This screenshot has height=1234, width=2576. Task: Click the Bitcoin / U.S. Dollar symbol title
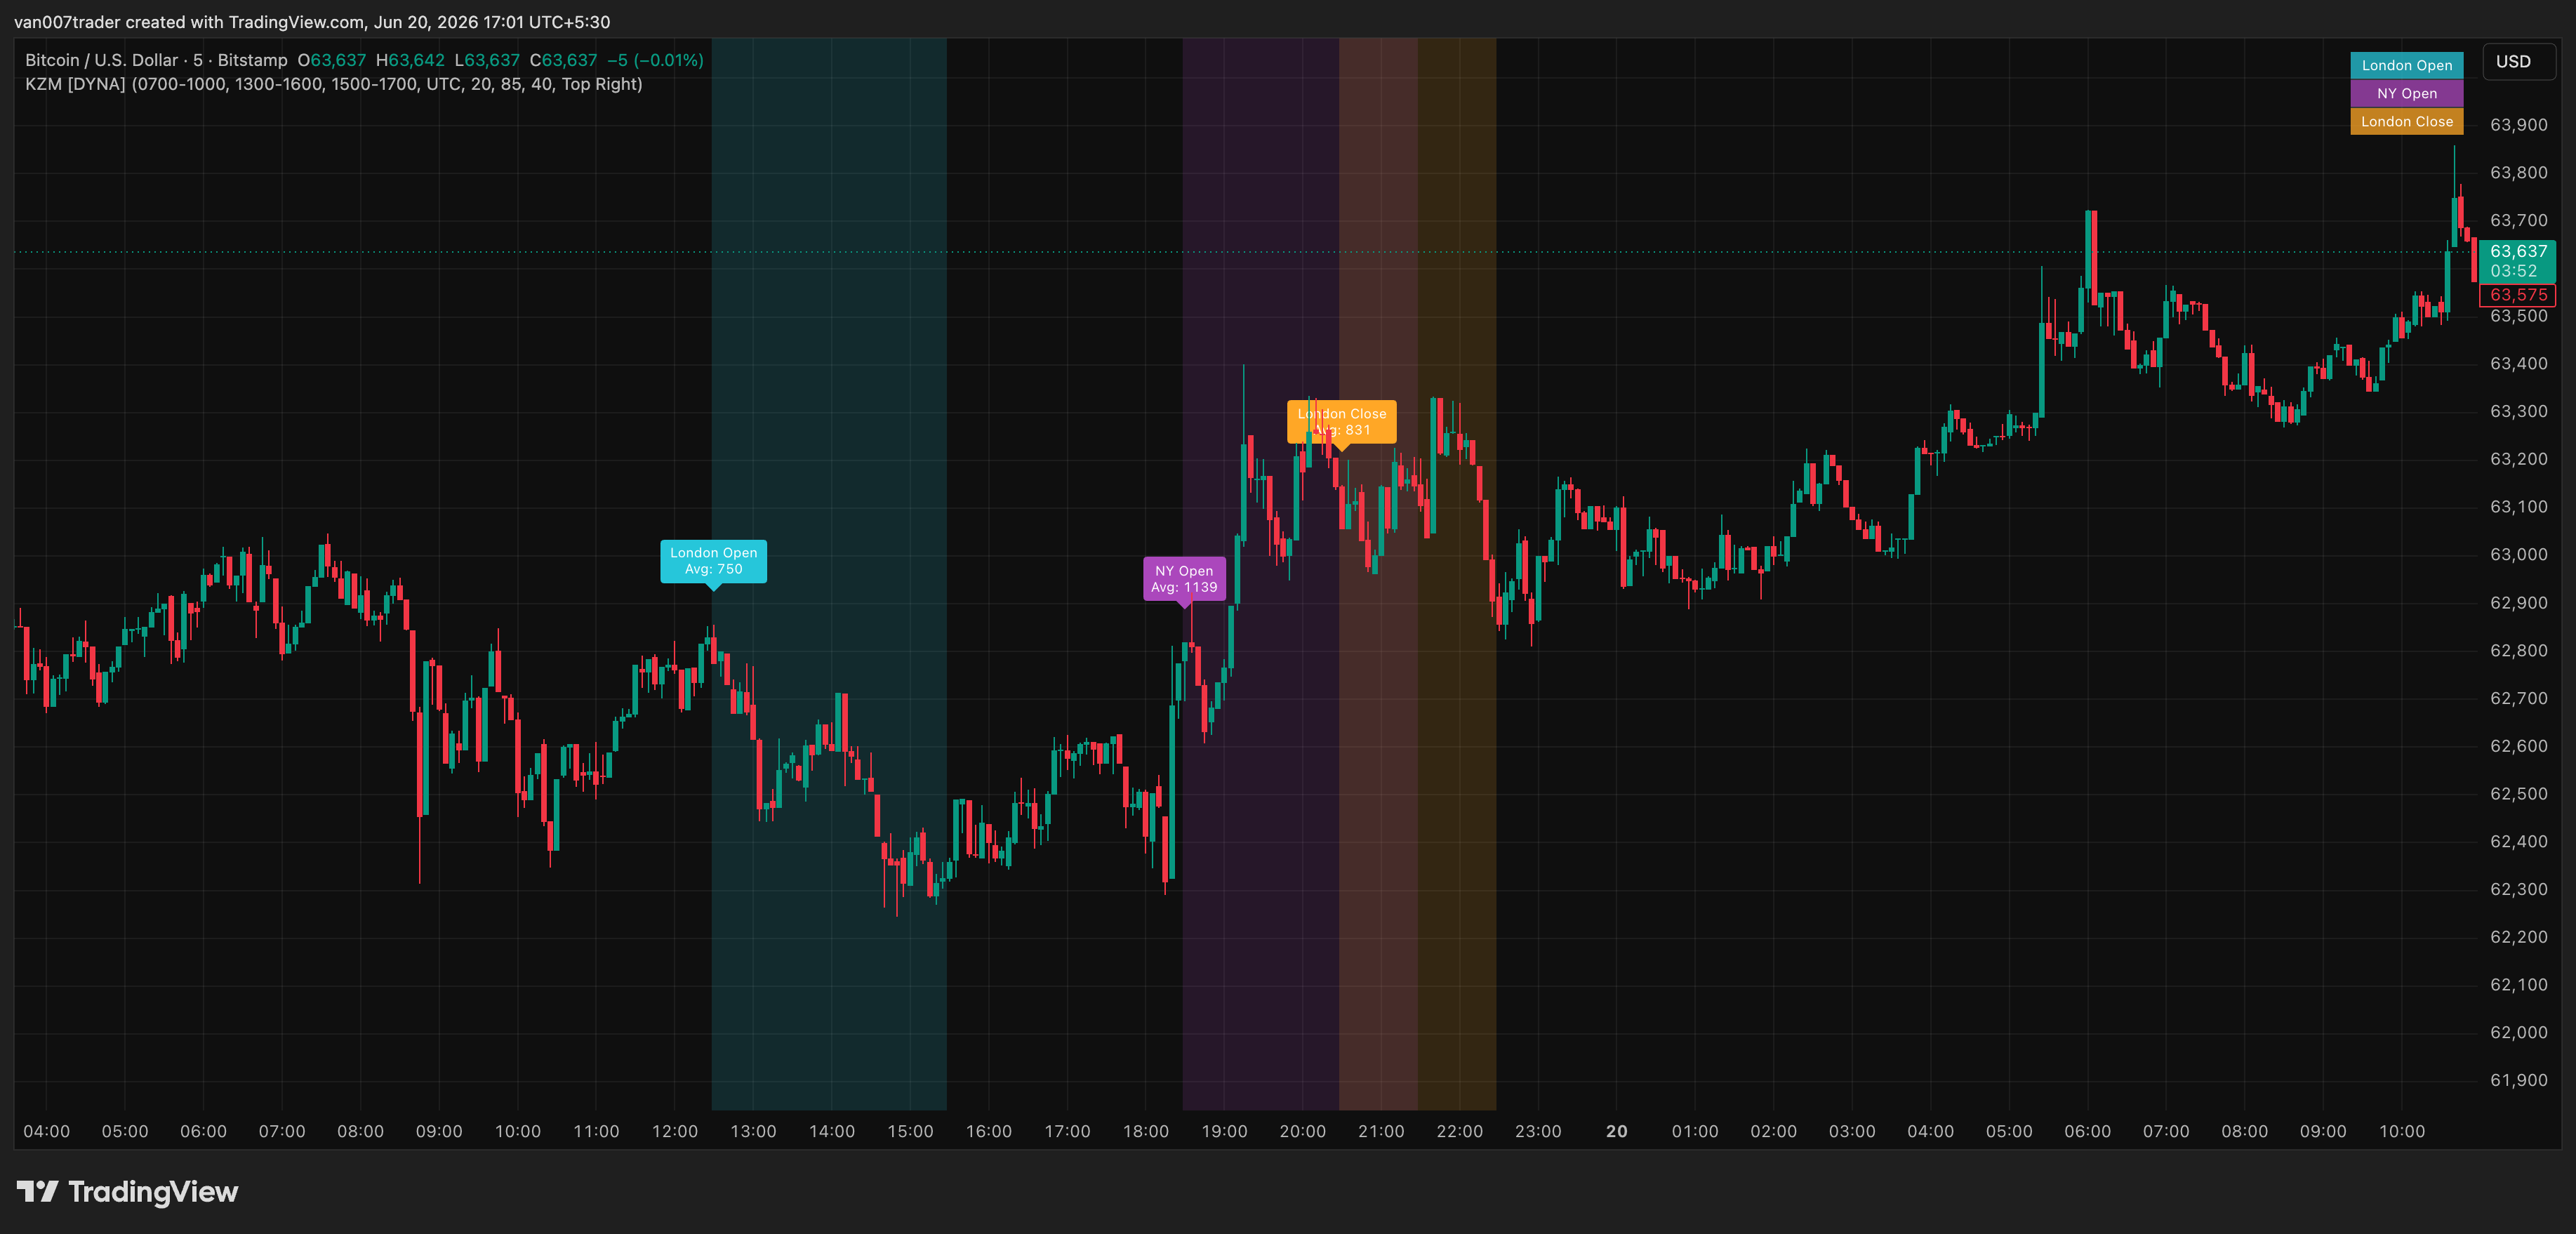tap(156, 60)
